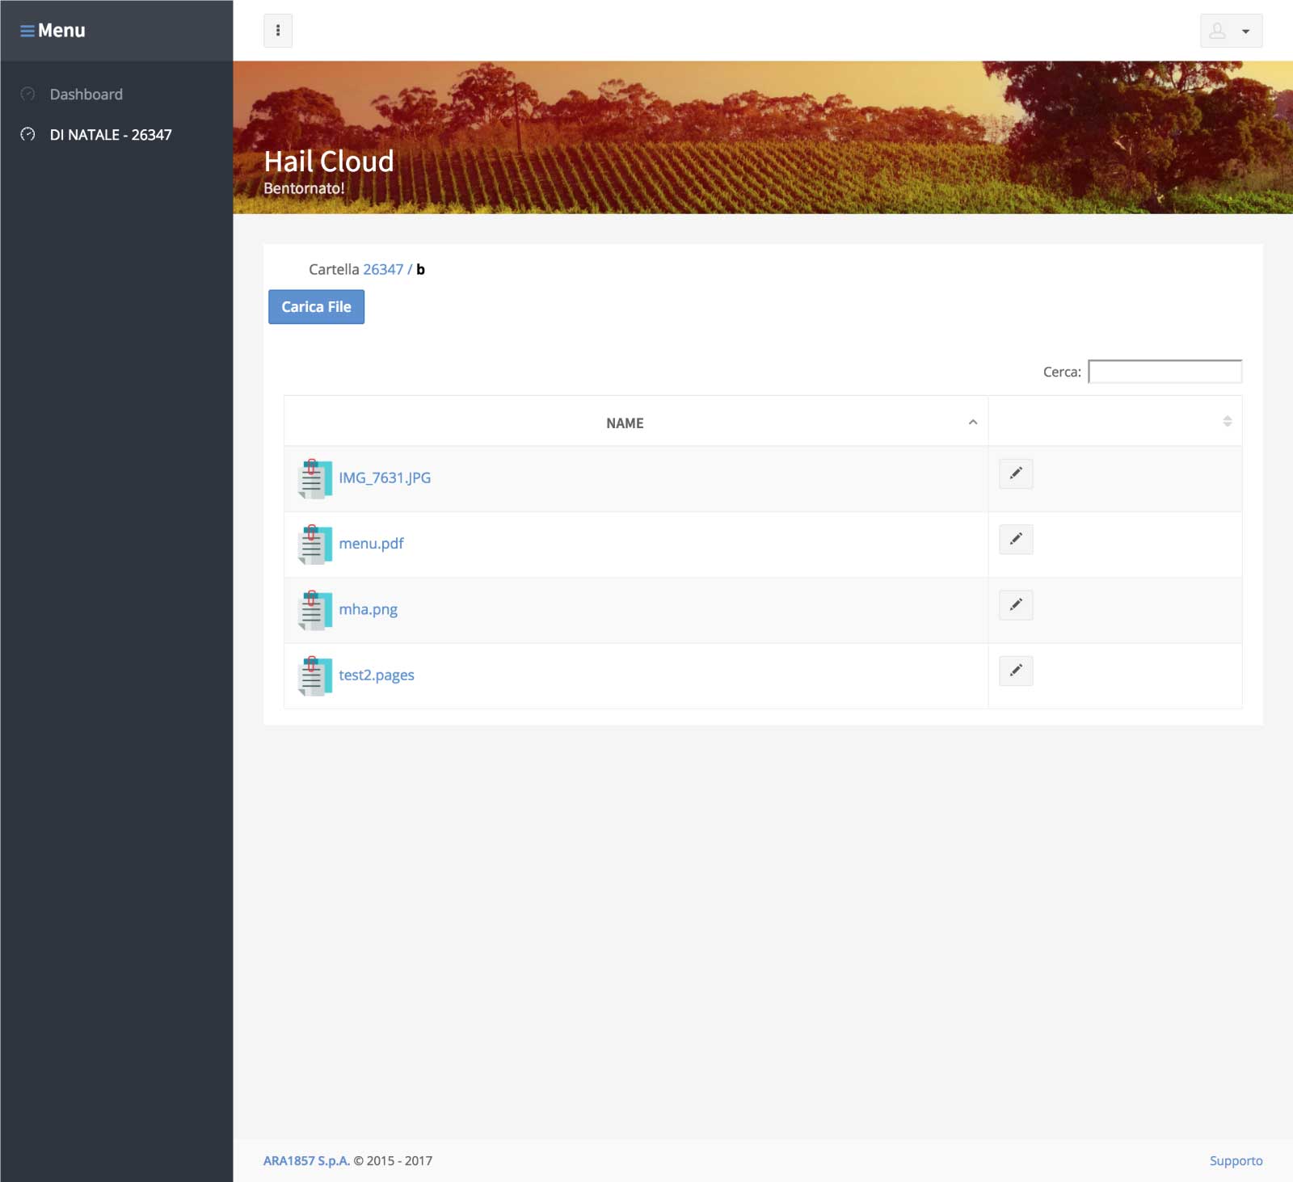1293x1182 pixels.
Task: Open folder 26347 breadcrumb link
Action: (383, 269)
